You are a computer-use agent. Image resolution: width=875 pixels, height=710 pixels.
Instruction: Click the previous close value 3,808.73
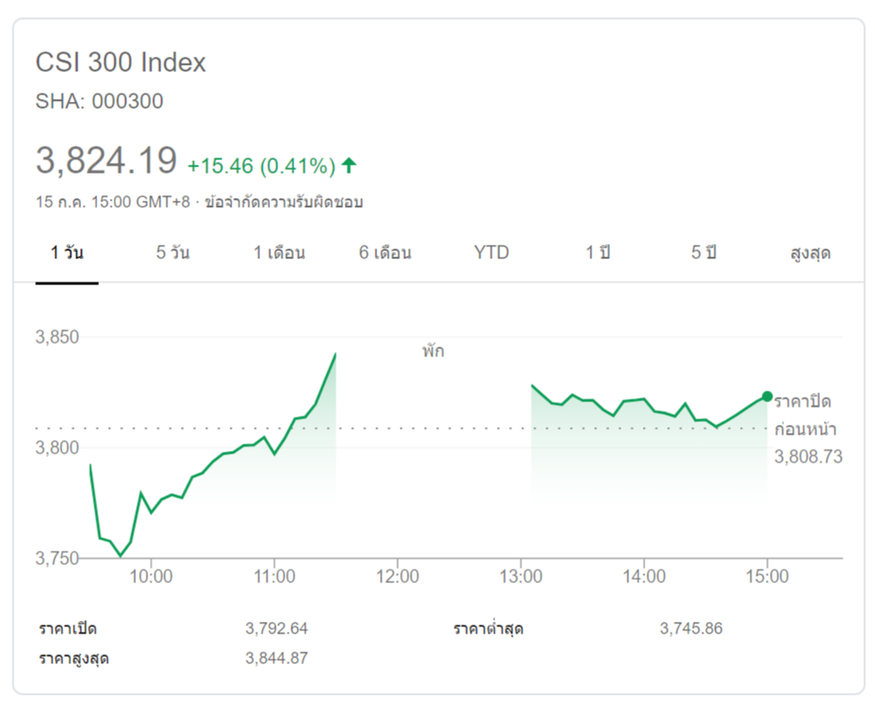(x=808, y=457)
